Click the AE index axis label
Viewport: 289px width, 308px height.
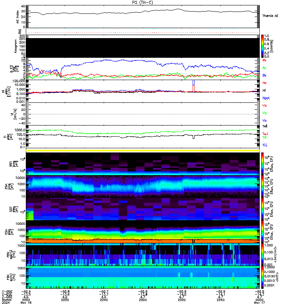click(17, 17)
